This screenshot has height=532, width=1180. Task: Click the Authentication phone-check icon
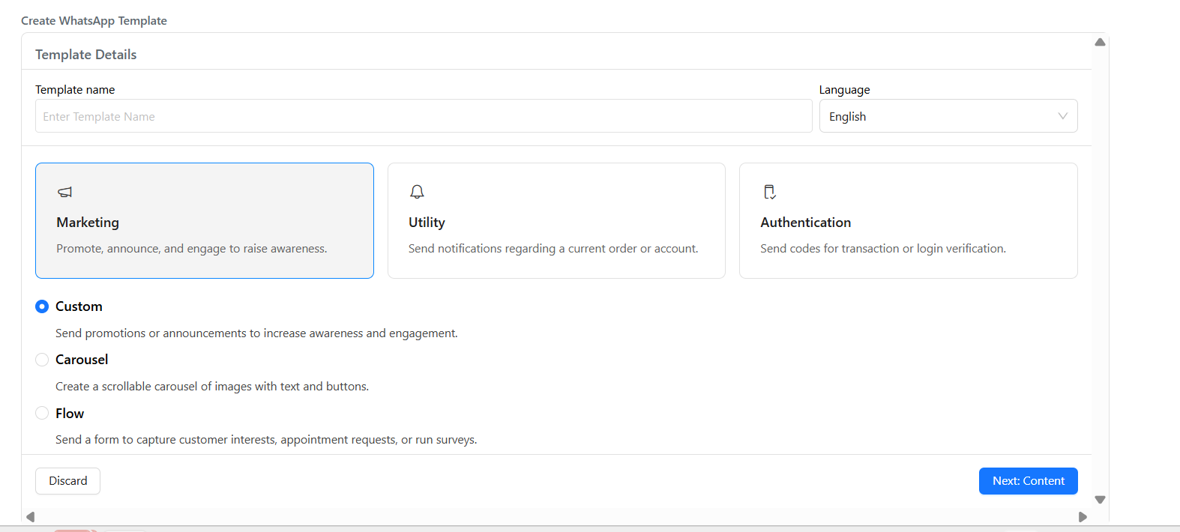pos(769,192)
